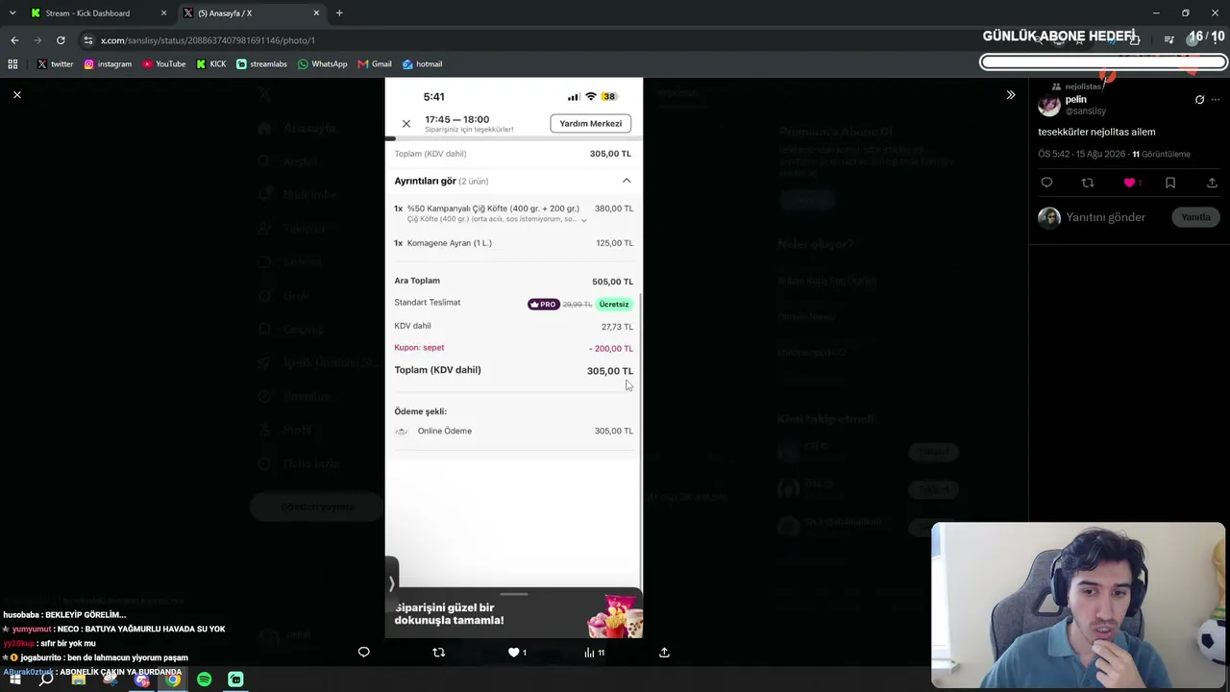This screenshot has height=692, width=1230.
Task: Click the reply icon in the tweet side panel
Action: [x=1046, y=183]
